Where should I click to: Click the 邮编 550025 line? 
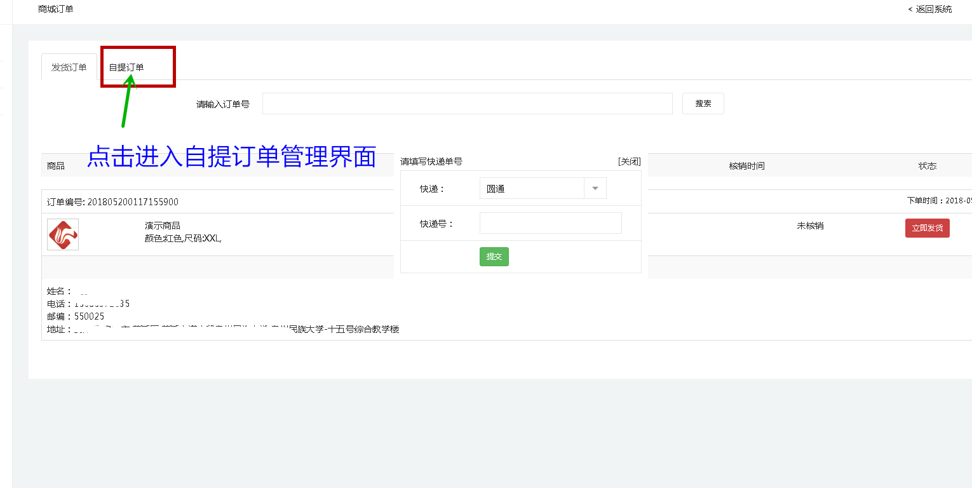point(76,316)
